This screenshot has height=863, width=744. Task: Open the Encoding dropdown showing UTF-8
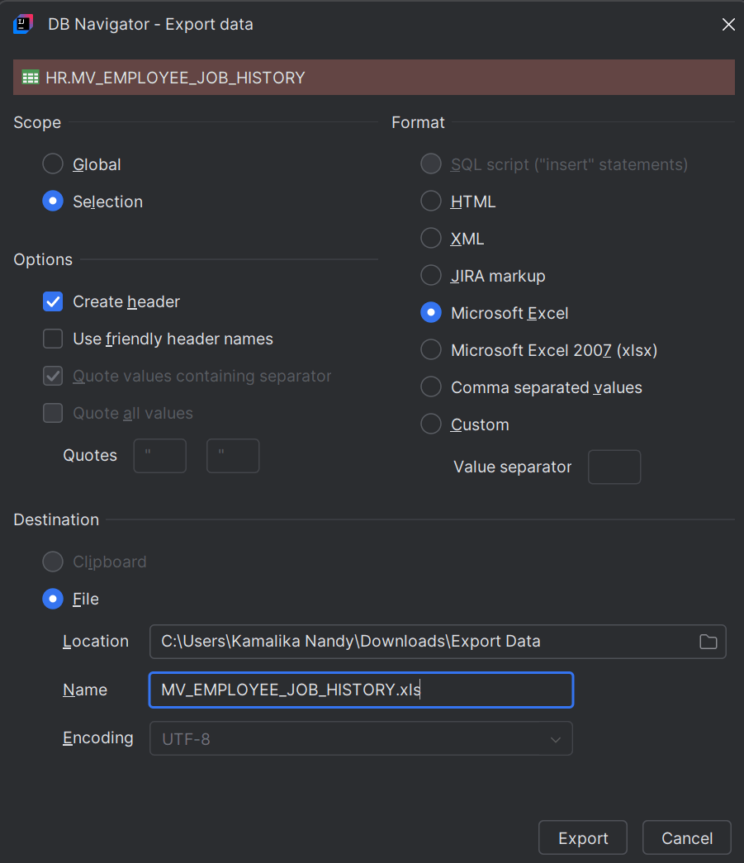pos(361,737)
